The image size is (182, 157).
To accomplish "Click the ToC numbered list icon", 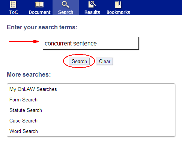I will pyautogui.click(x=13, y=5).
